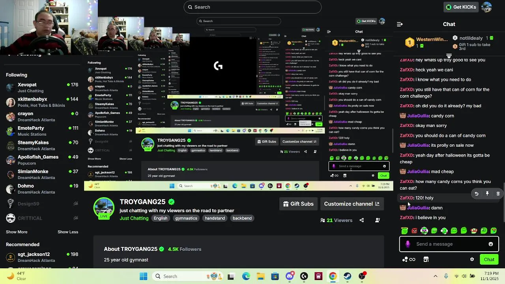Select the backbend tag
505x284 pixels.
pyautogui.click(x=242, y=218)
